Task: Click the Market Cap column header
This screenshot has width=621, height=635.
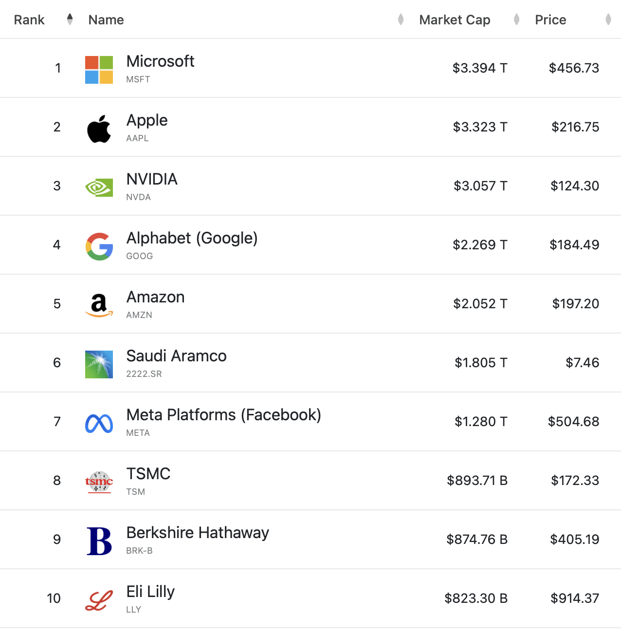Action: click(x=455, y=20)
